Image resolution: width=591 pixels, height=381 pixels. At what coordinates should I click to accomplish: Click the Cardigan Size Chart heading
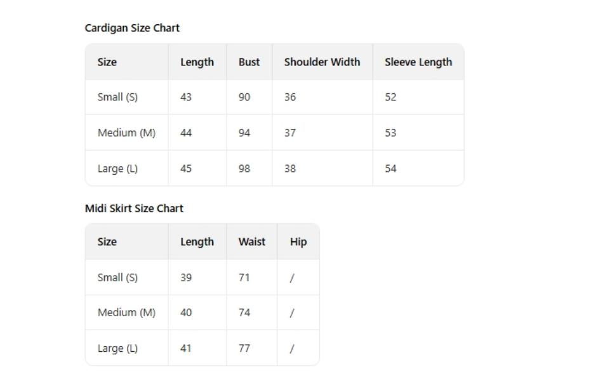(132, 28)
